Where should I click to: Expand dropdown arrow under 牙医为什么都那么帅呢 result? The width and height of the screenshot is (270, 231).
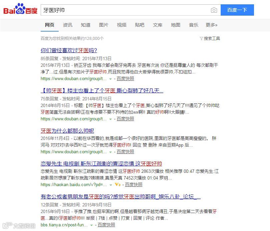coord(110,152)
